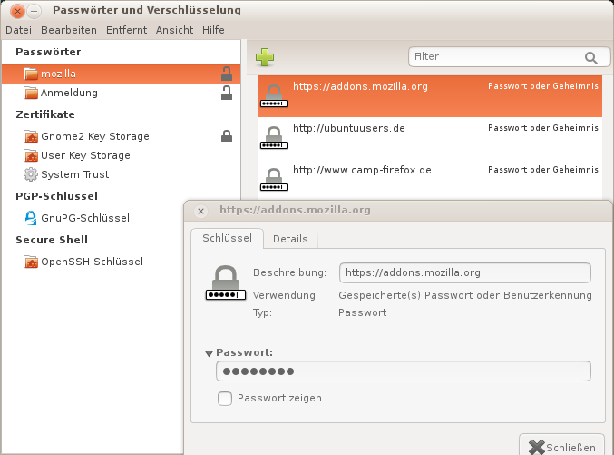Screen dimensions: 614x455
Task: Collapse the Passwort expander triangle
Action: 209,352
